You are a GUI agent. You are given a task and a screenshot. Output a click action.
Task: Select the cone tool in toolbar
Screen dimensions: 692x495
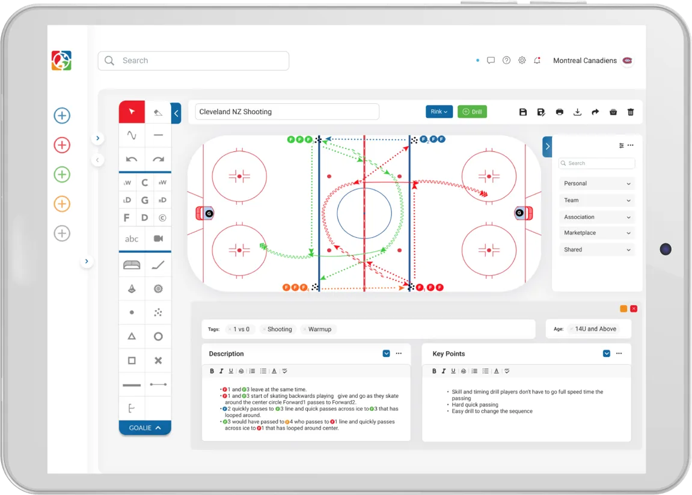tap(132, 289)
